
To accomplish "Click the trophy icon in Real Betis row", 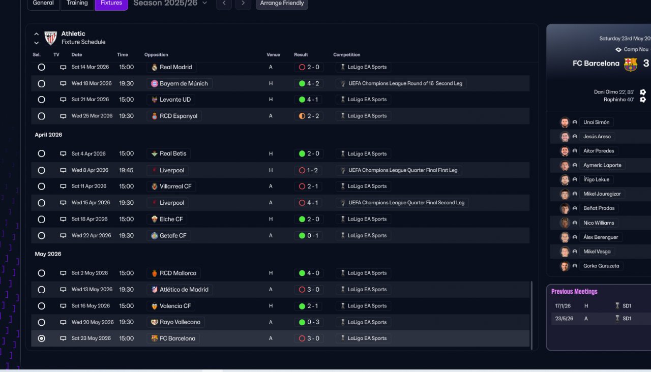I will pyautogui.click(x=343, y=153).
